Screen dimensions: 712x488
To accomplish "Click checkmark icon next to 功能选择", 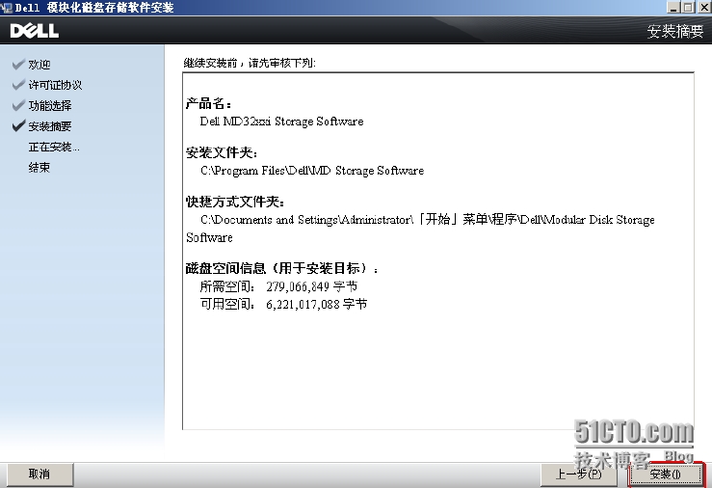I will 18,105.
